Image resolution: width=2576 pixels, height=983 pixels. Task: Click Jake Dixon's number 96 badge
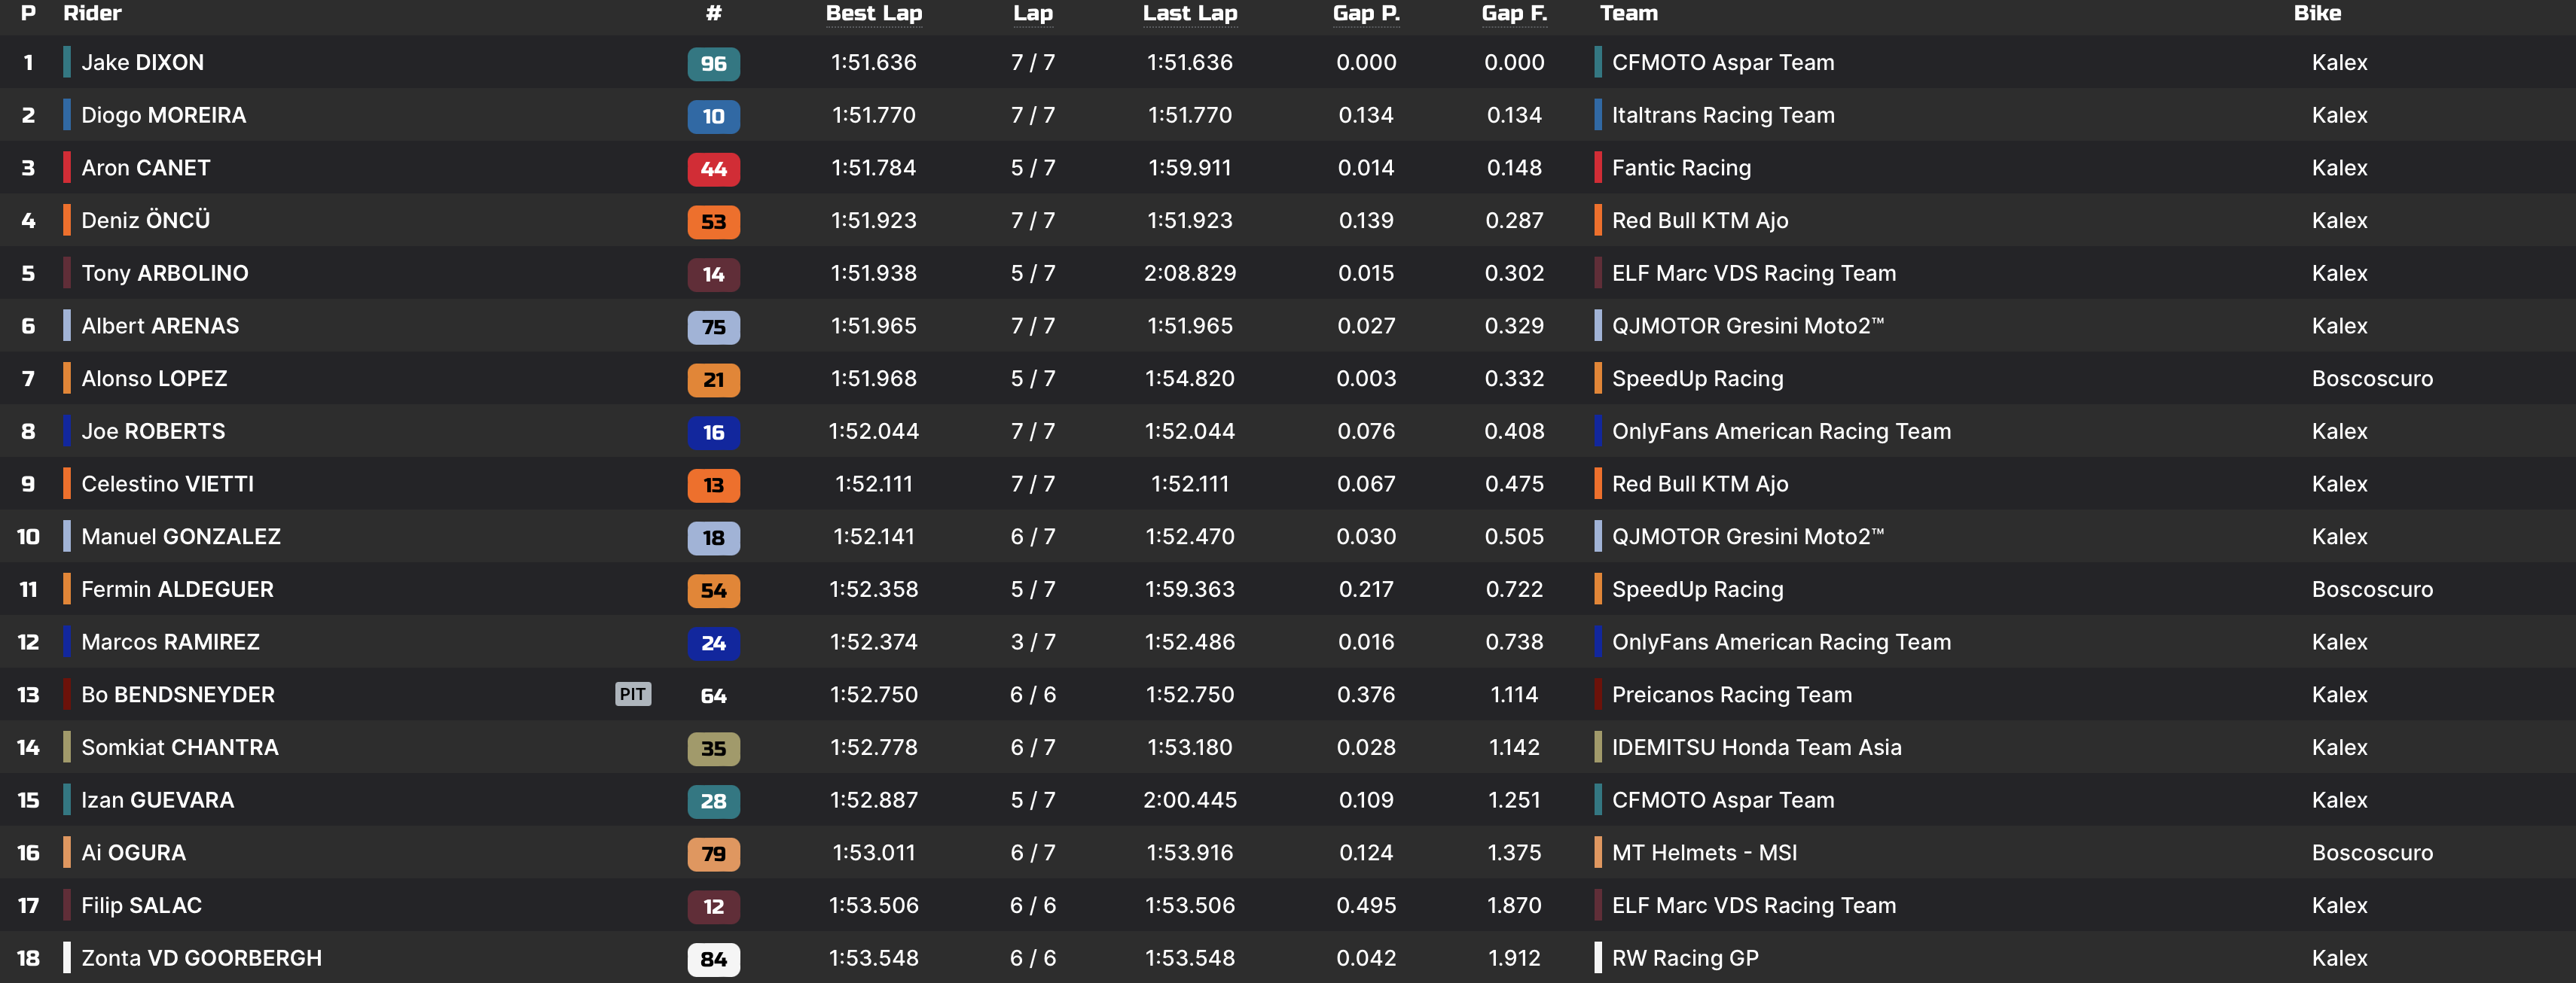(x=713, y=64)
